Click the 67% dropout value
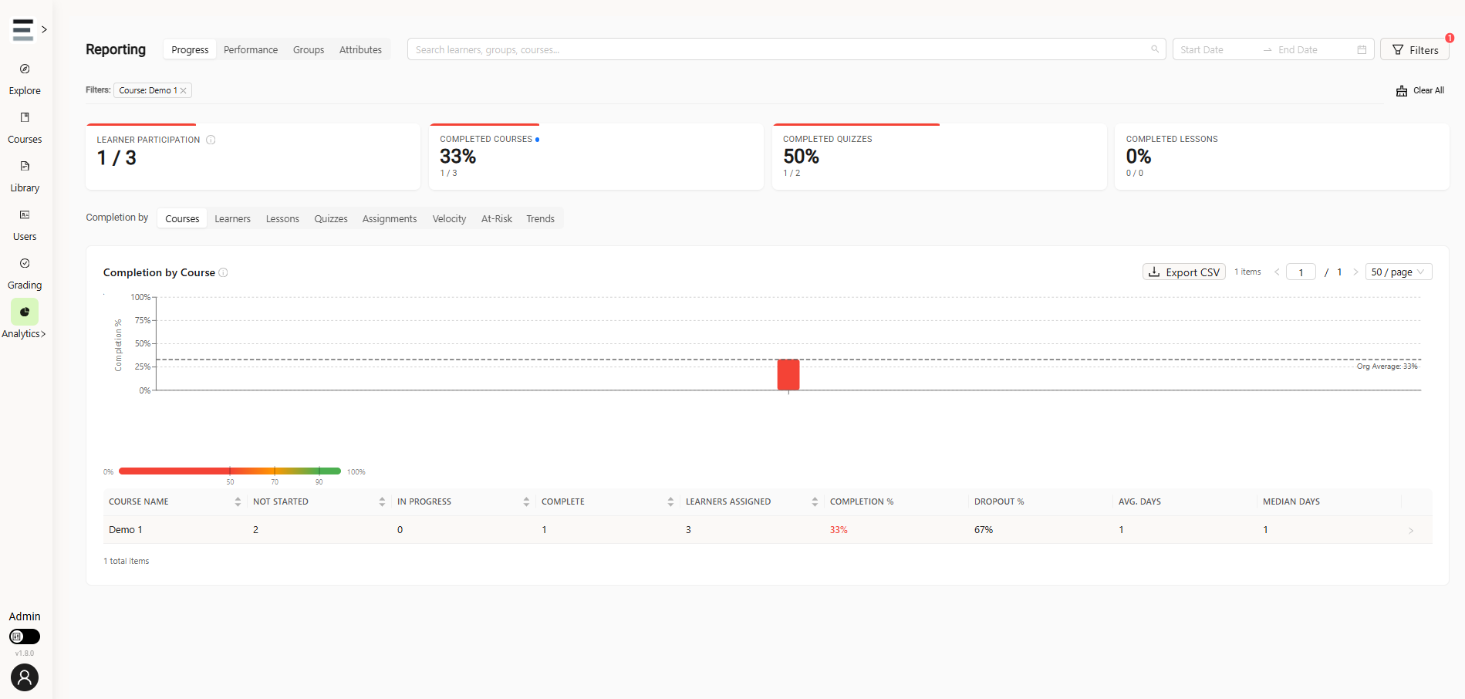This screenshot has height=699, width=1465. pyautogui.click(x=984, y=530)
